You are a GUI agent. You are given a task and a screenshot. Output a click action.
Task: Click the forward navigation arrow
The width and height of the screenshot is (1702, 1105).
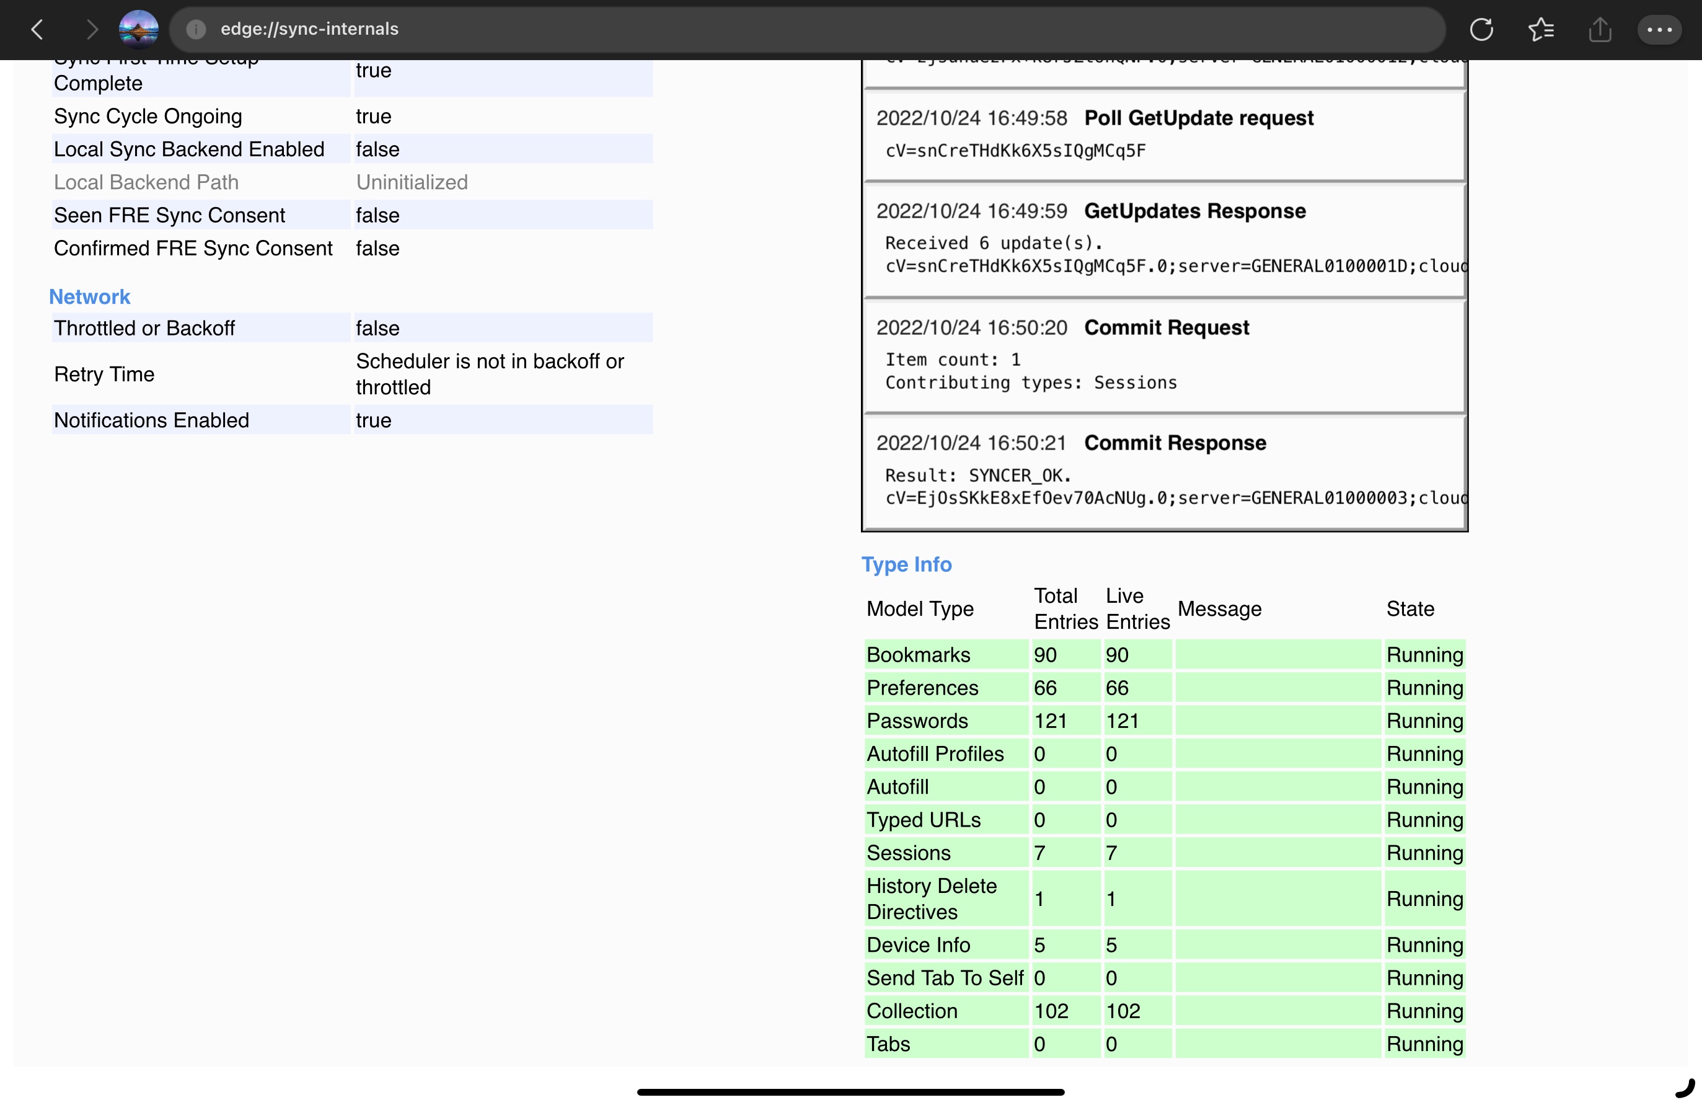click(91, 29)
